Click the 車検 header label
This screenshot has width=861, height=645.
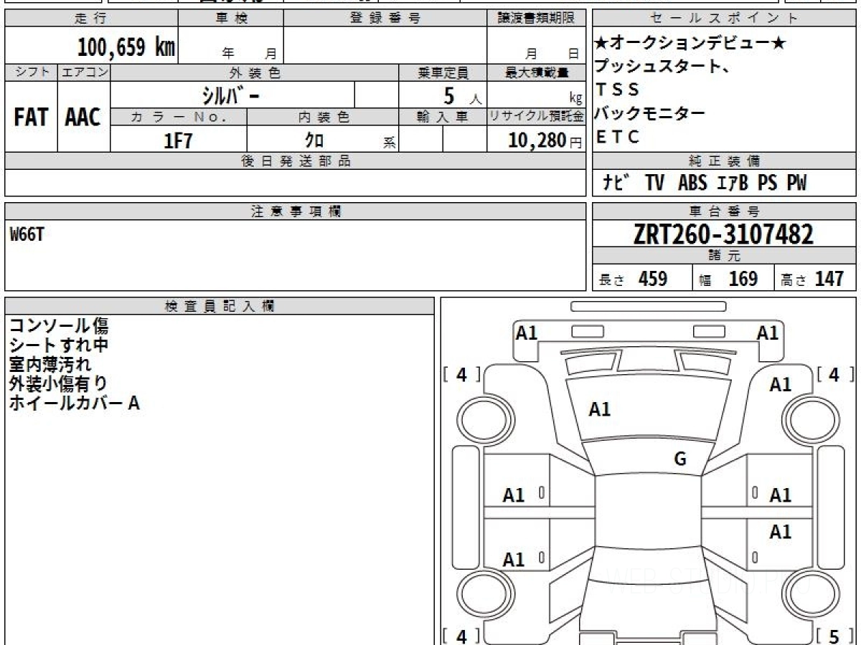pyautogui.click(x=231, y=18)
